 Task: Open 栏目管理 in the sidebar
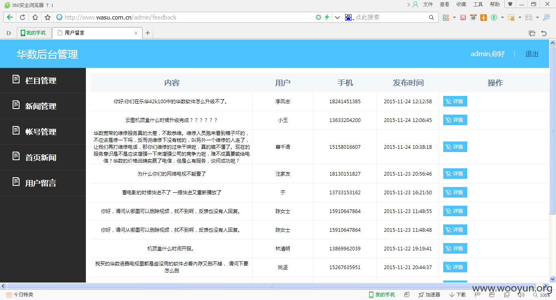tap(43, 80)
